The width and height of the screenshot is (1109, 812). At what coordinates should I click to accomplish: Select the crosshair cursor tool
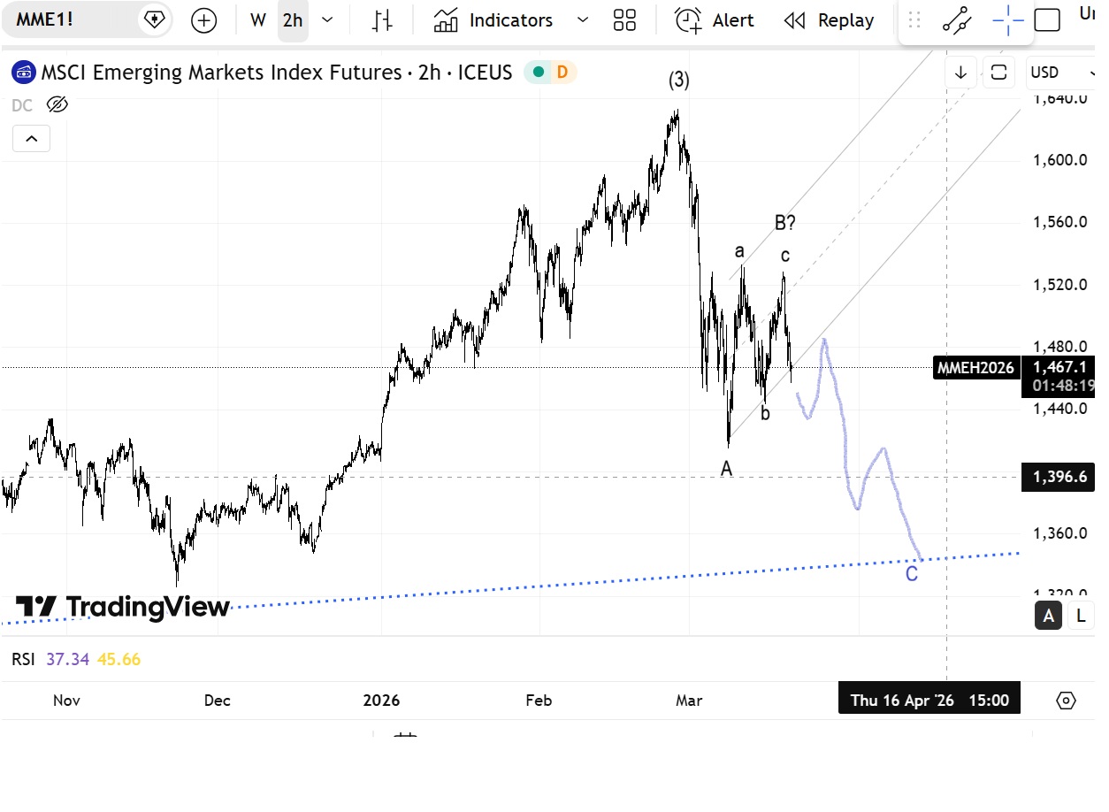tap(1007, 20)
